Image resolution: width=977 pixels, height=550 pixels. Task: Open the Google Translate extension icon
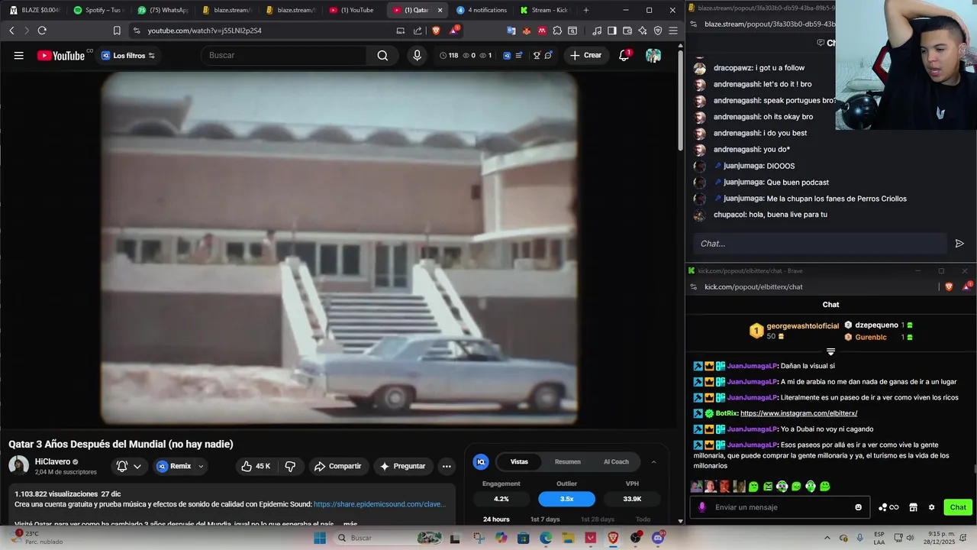coord(511,31)
